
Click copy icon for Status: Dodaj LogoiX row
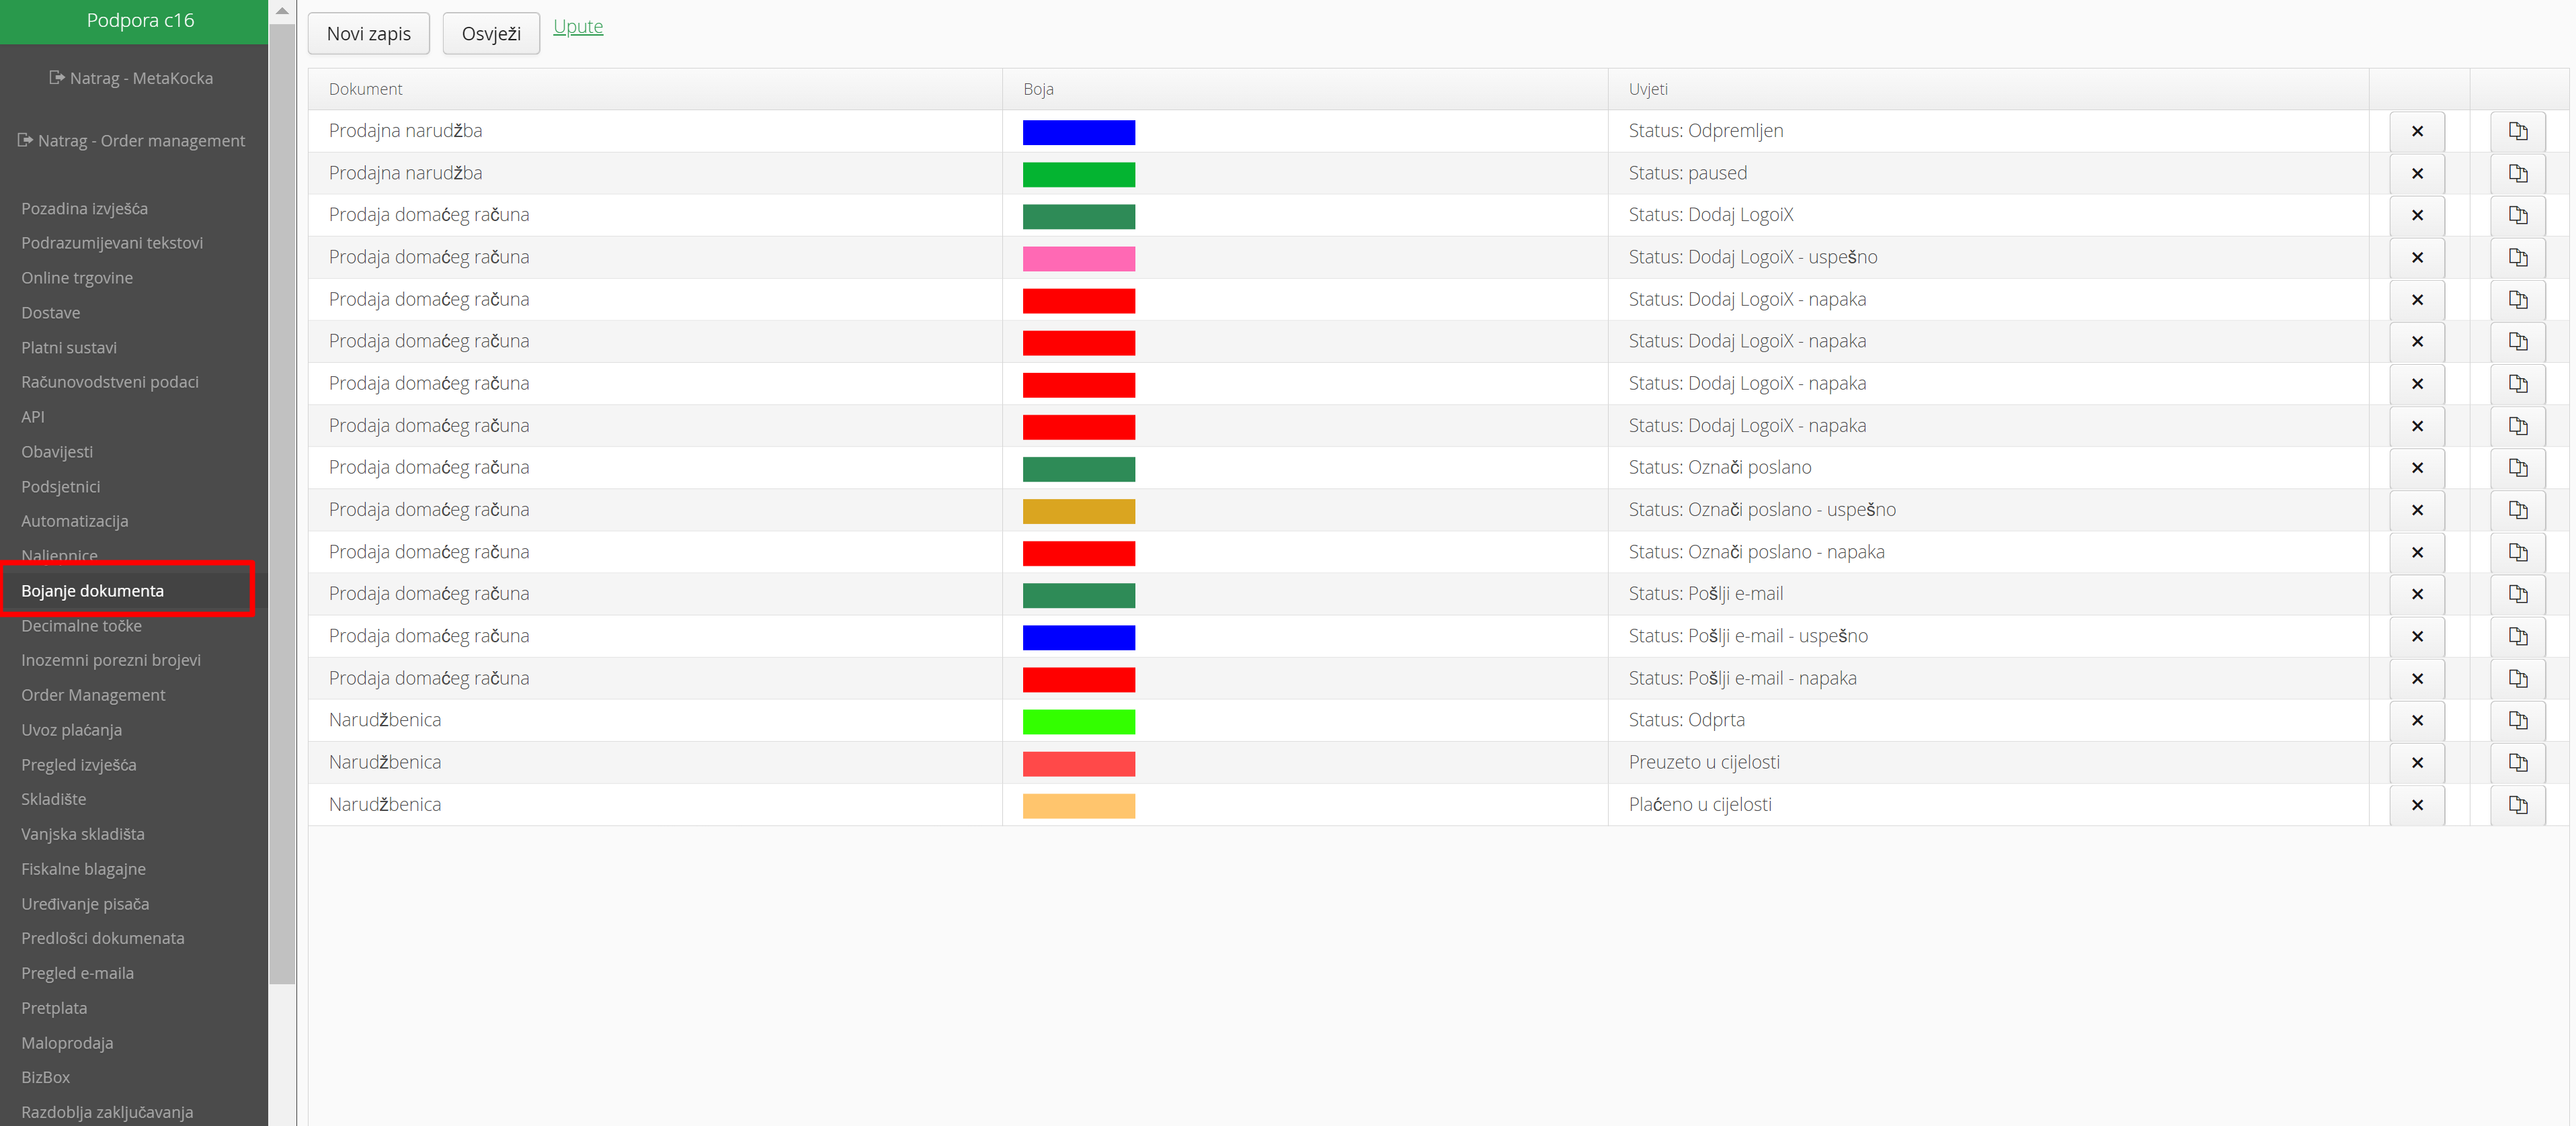(2517, 216)
